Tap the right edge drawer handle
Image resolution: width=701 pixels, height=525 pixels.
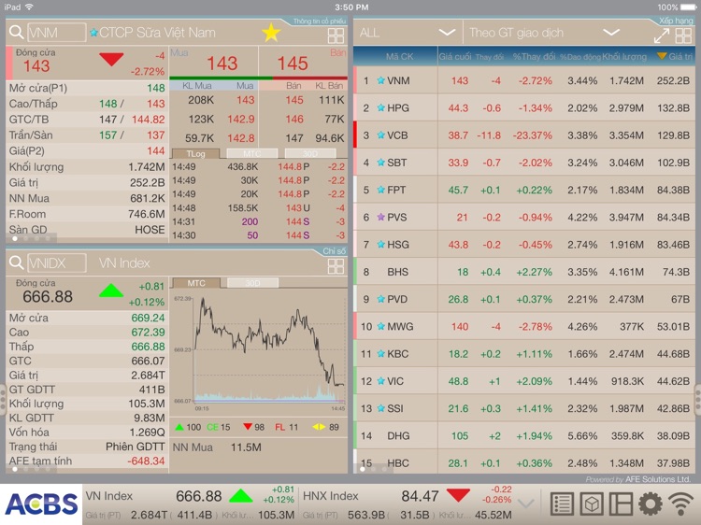(698, 400)
